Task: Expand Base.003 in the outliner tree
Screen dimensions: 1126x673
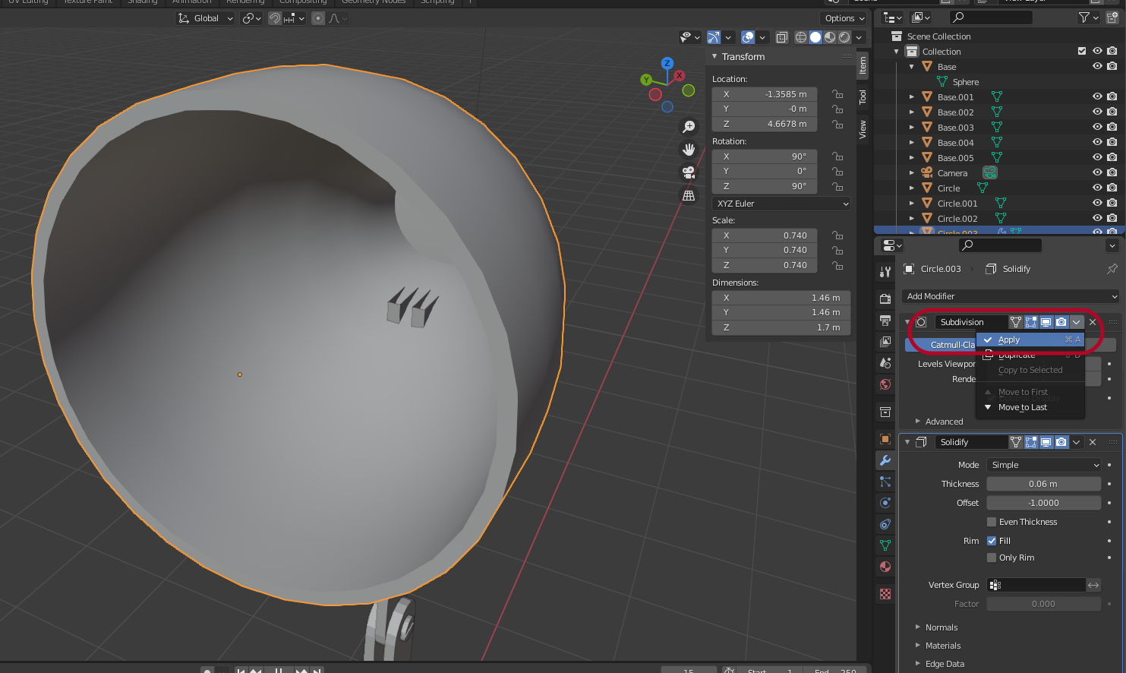Action: (x=912, y=127)
